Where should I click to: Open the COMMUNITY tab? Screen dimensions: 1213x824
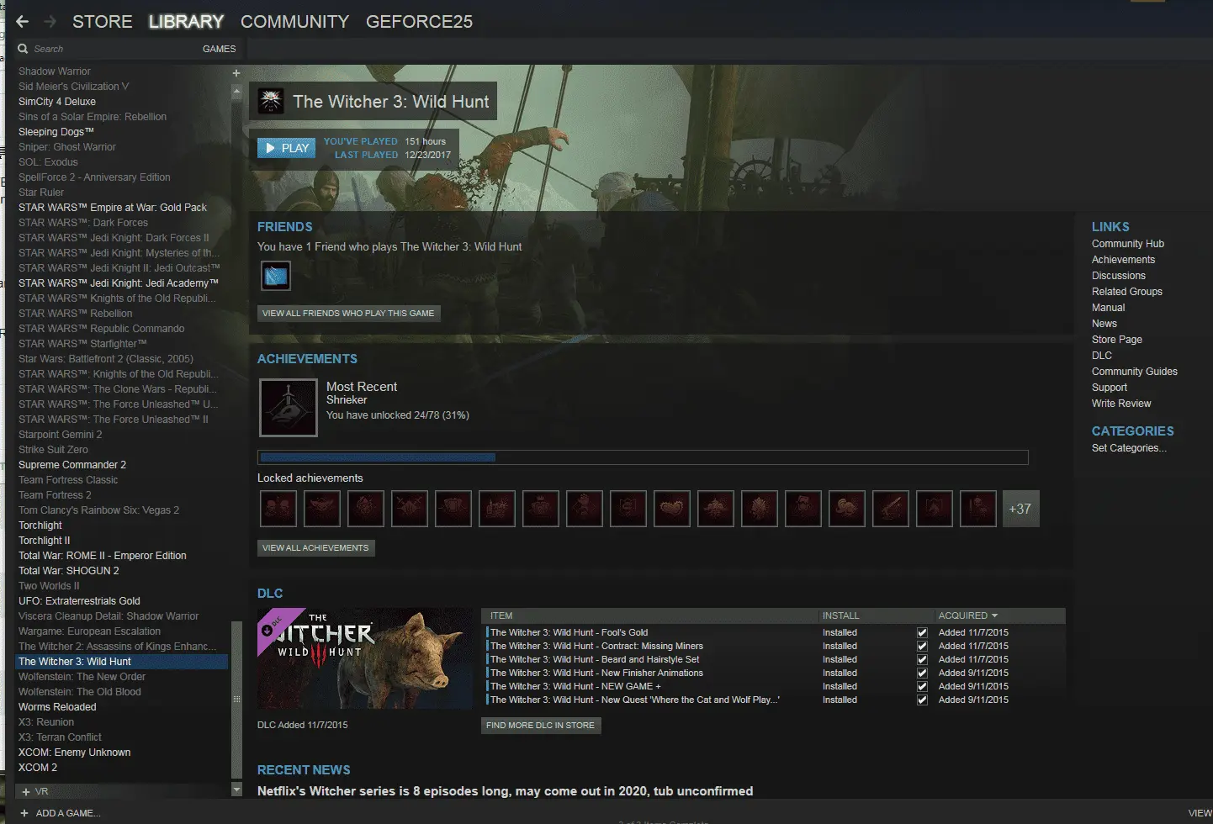(x=294, y=22)
